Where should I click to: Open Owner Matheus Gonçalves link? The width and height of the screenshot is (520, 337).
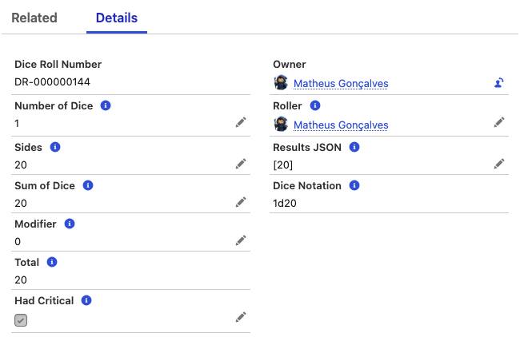tap(341, 83)
